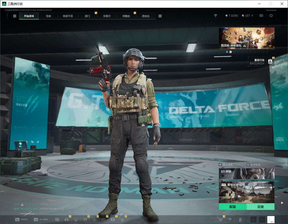
Task: Open the 改枪台 tab
Action: [146, 16]
